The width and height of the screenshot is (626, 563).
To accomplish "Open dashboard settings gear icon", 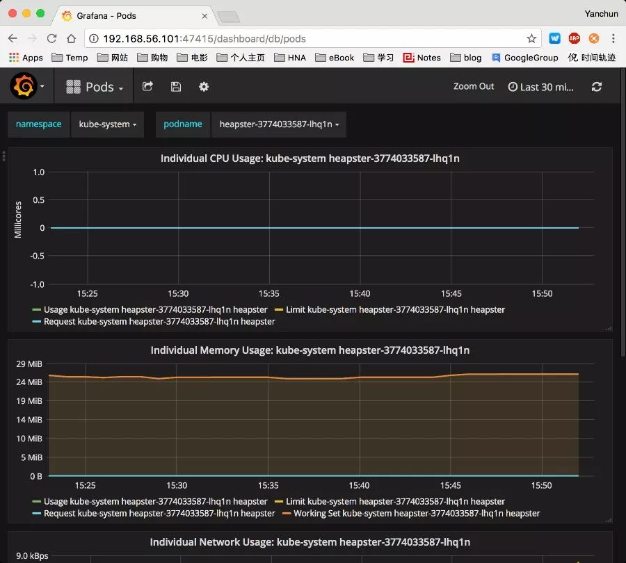I will tap(204, 87).
